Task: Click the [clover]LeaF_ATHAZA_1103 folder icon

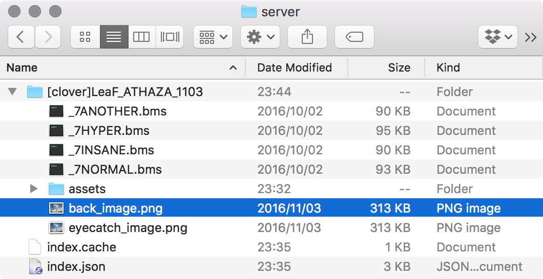Action: 35,92
